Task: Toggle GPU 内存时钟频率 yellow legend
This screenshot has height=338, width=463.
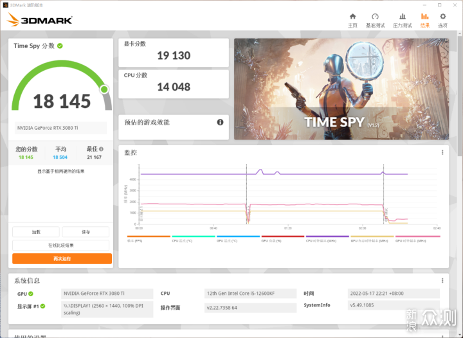Action: [372, 238]
